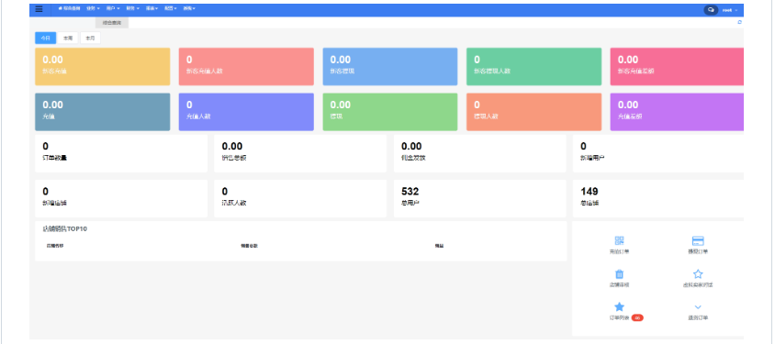Expand the 系统 navbar dropdown
The image size is (775, 344).
(189, 9)
